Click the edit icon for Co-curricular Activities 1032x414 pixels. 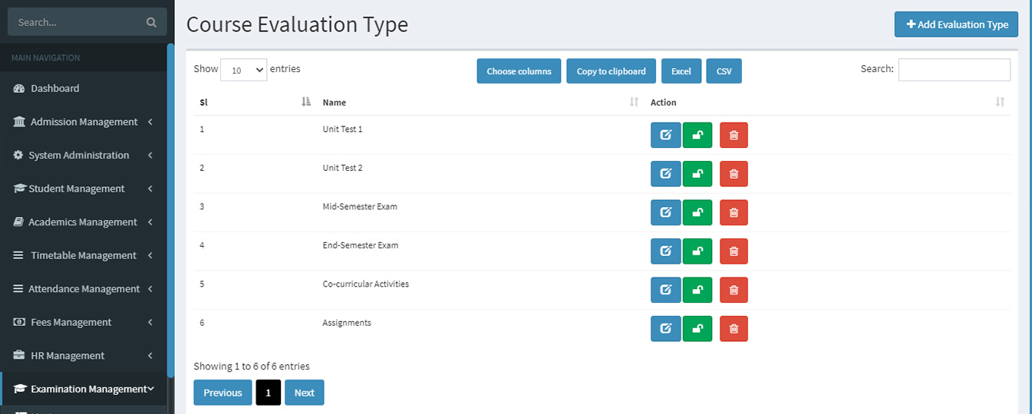665,290
